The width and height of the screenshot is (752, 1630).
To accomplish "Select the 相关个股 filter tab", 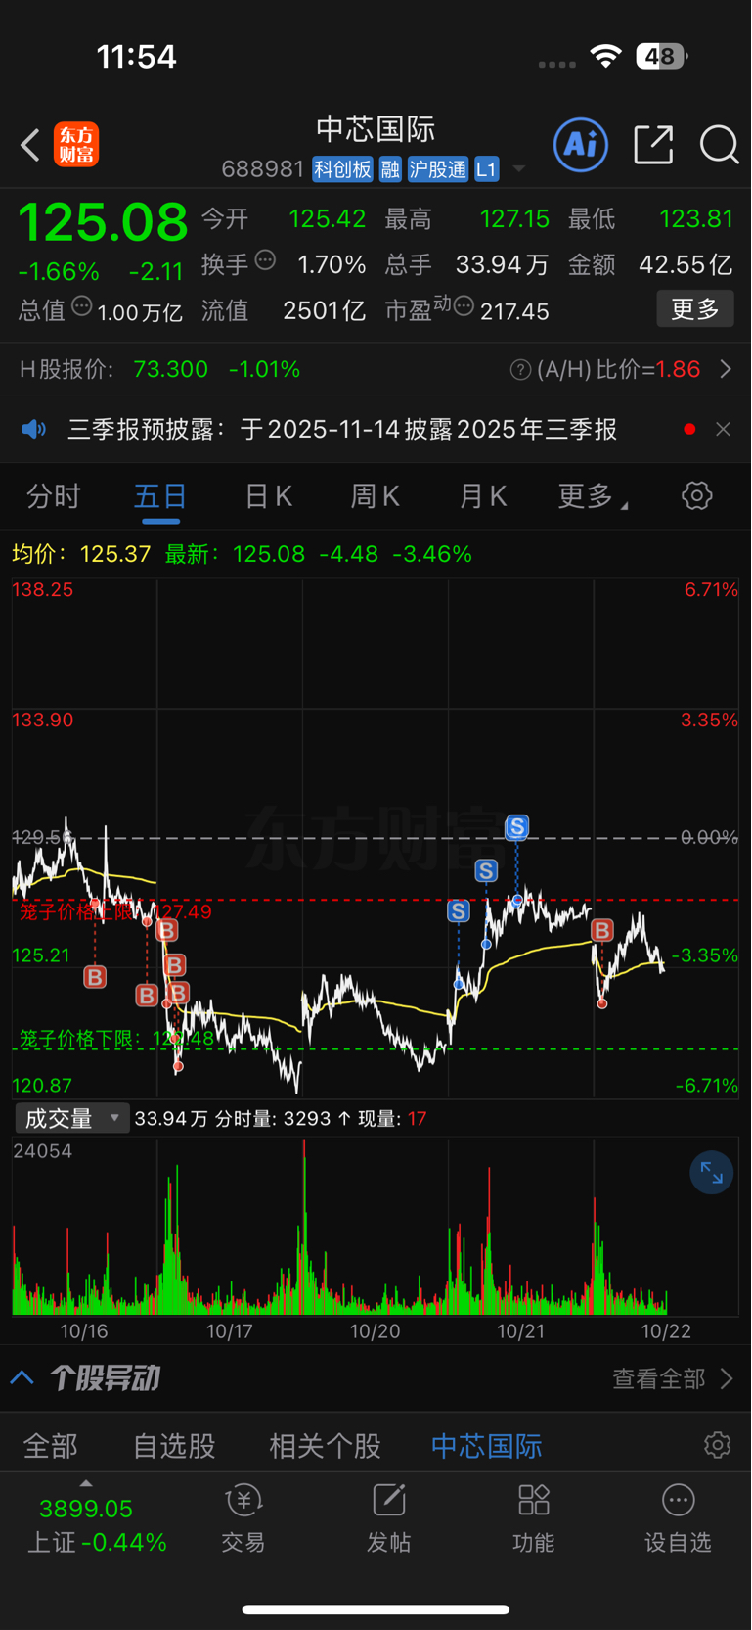I will 325,1446.
